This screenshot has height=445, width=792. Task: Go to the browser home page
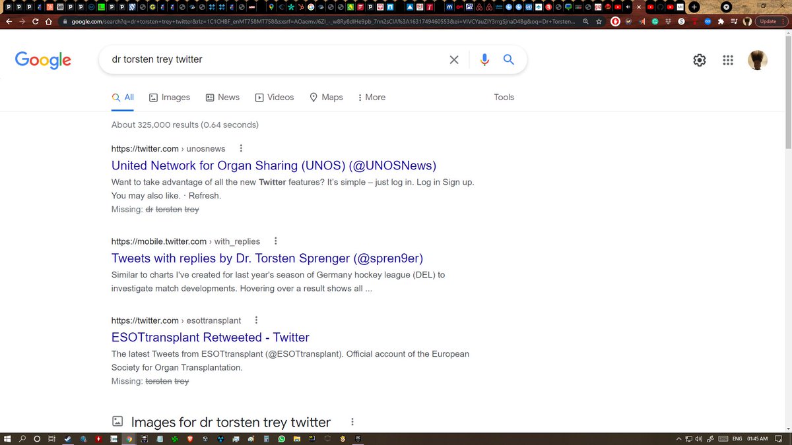point(48,21)
